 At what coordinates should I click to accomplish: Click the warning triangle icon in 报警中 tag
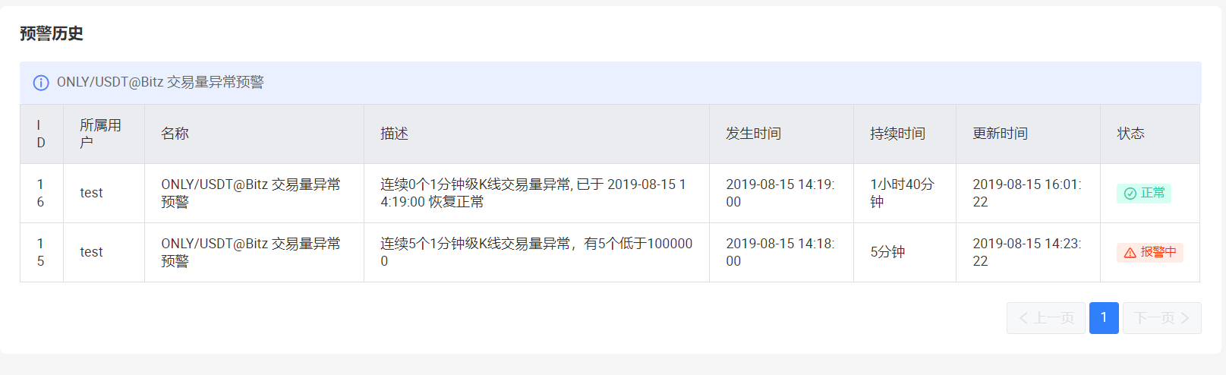(1130, 253)
